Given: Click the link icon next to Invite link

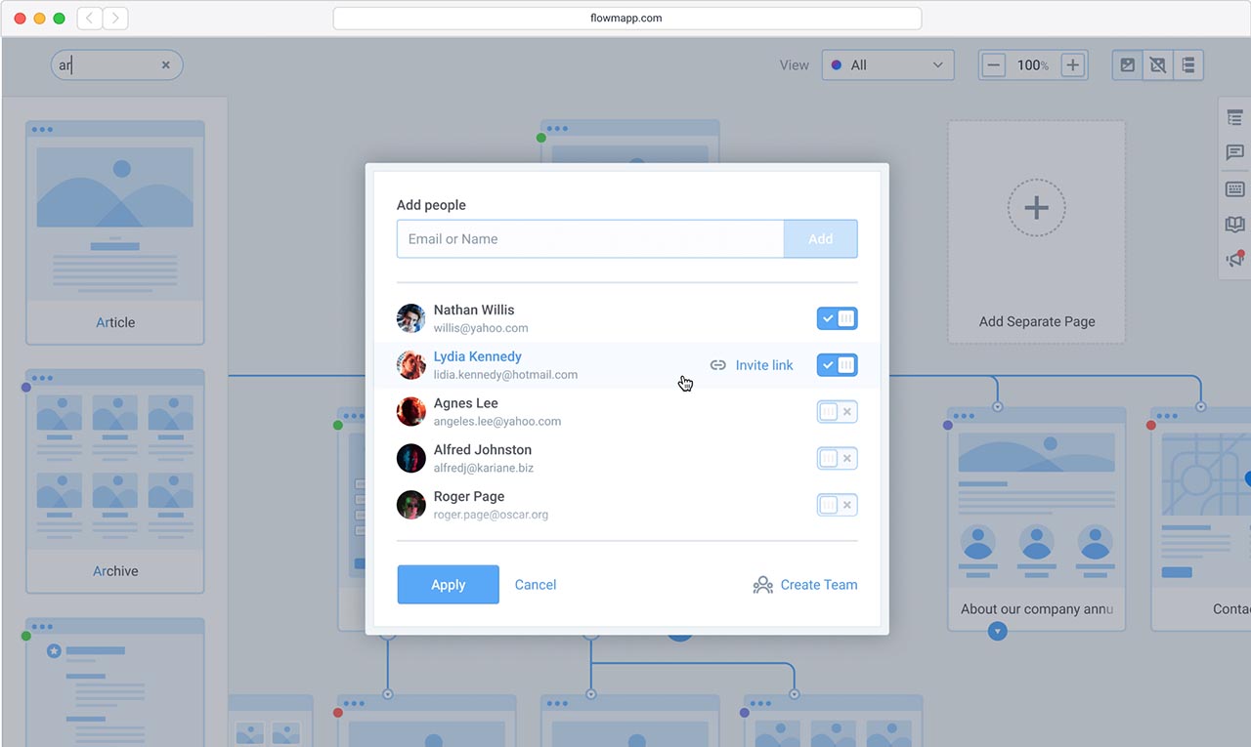Looking at the screenshot, I should 718,365.
